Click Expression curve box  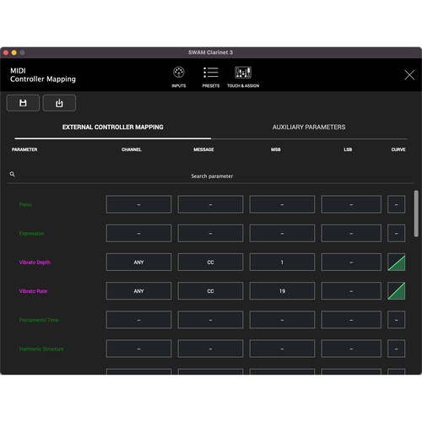(396, 233)
